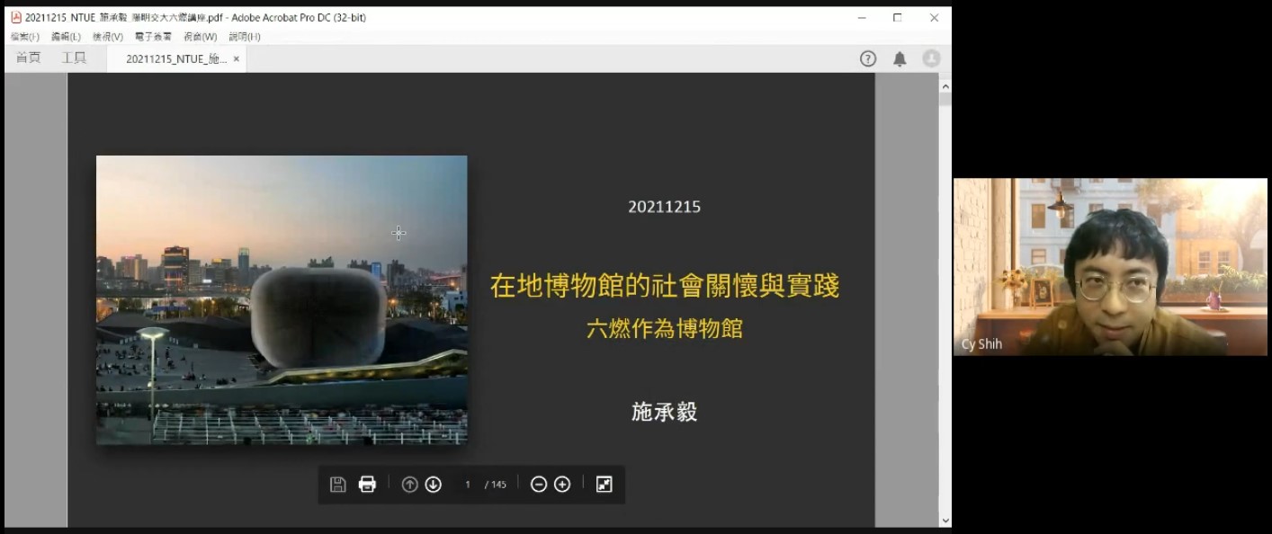
Task: Open the 編輯 (Edit) menu
Action: click(66, 37)
